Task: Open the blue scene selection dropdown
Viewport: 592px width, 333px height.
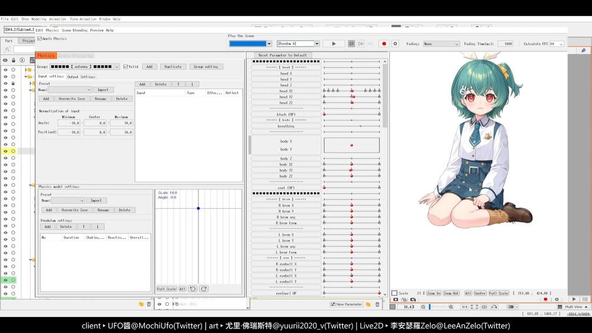Action: (x=269, y=44)
